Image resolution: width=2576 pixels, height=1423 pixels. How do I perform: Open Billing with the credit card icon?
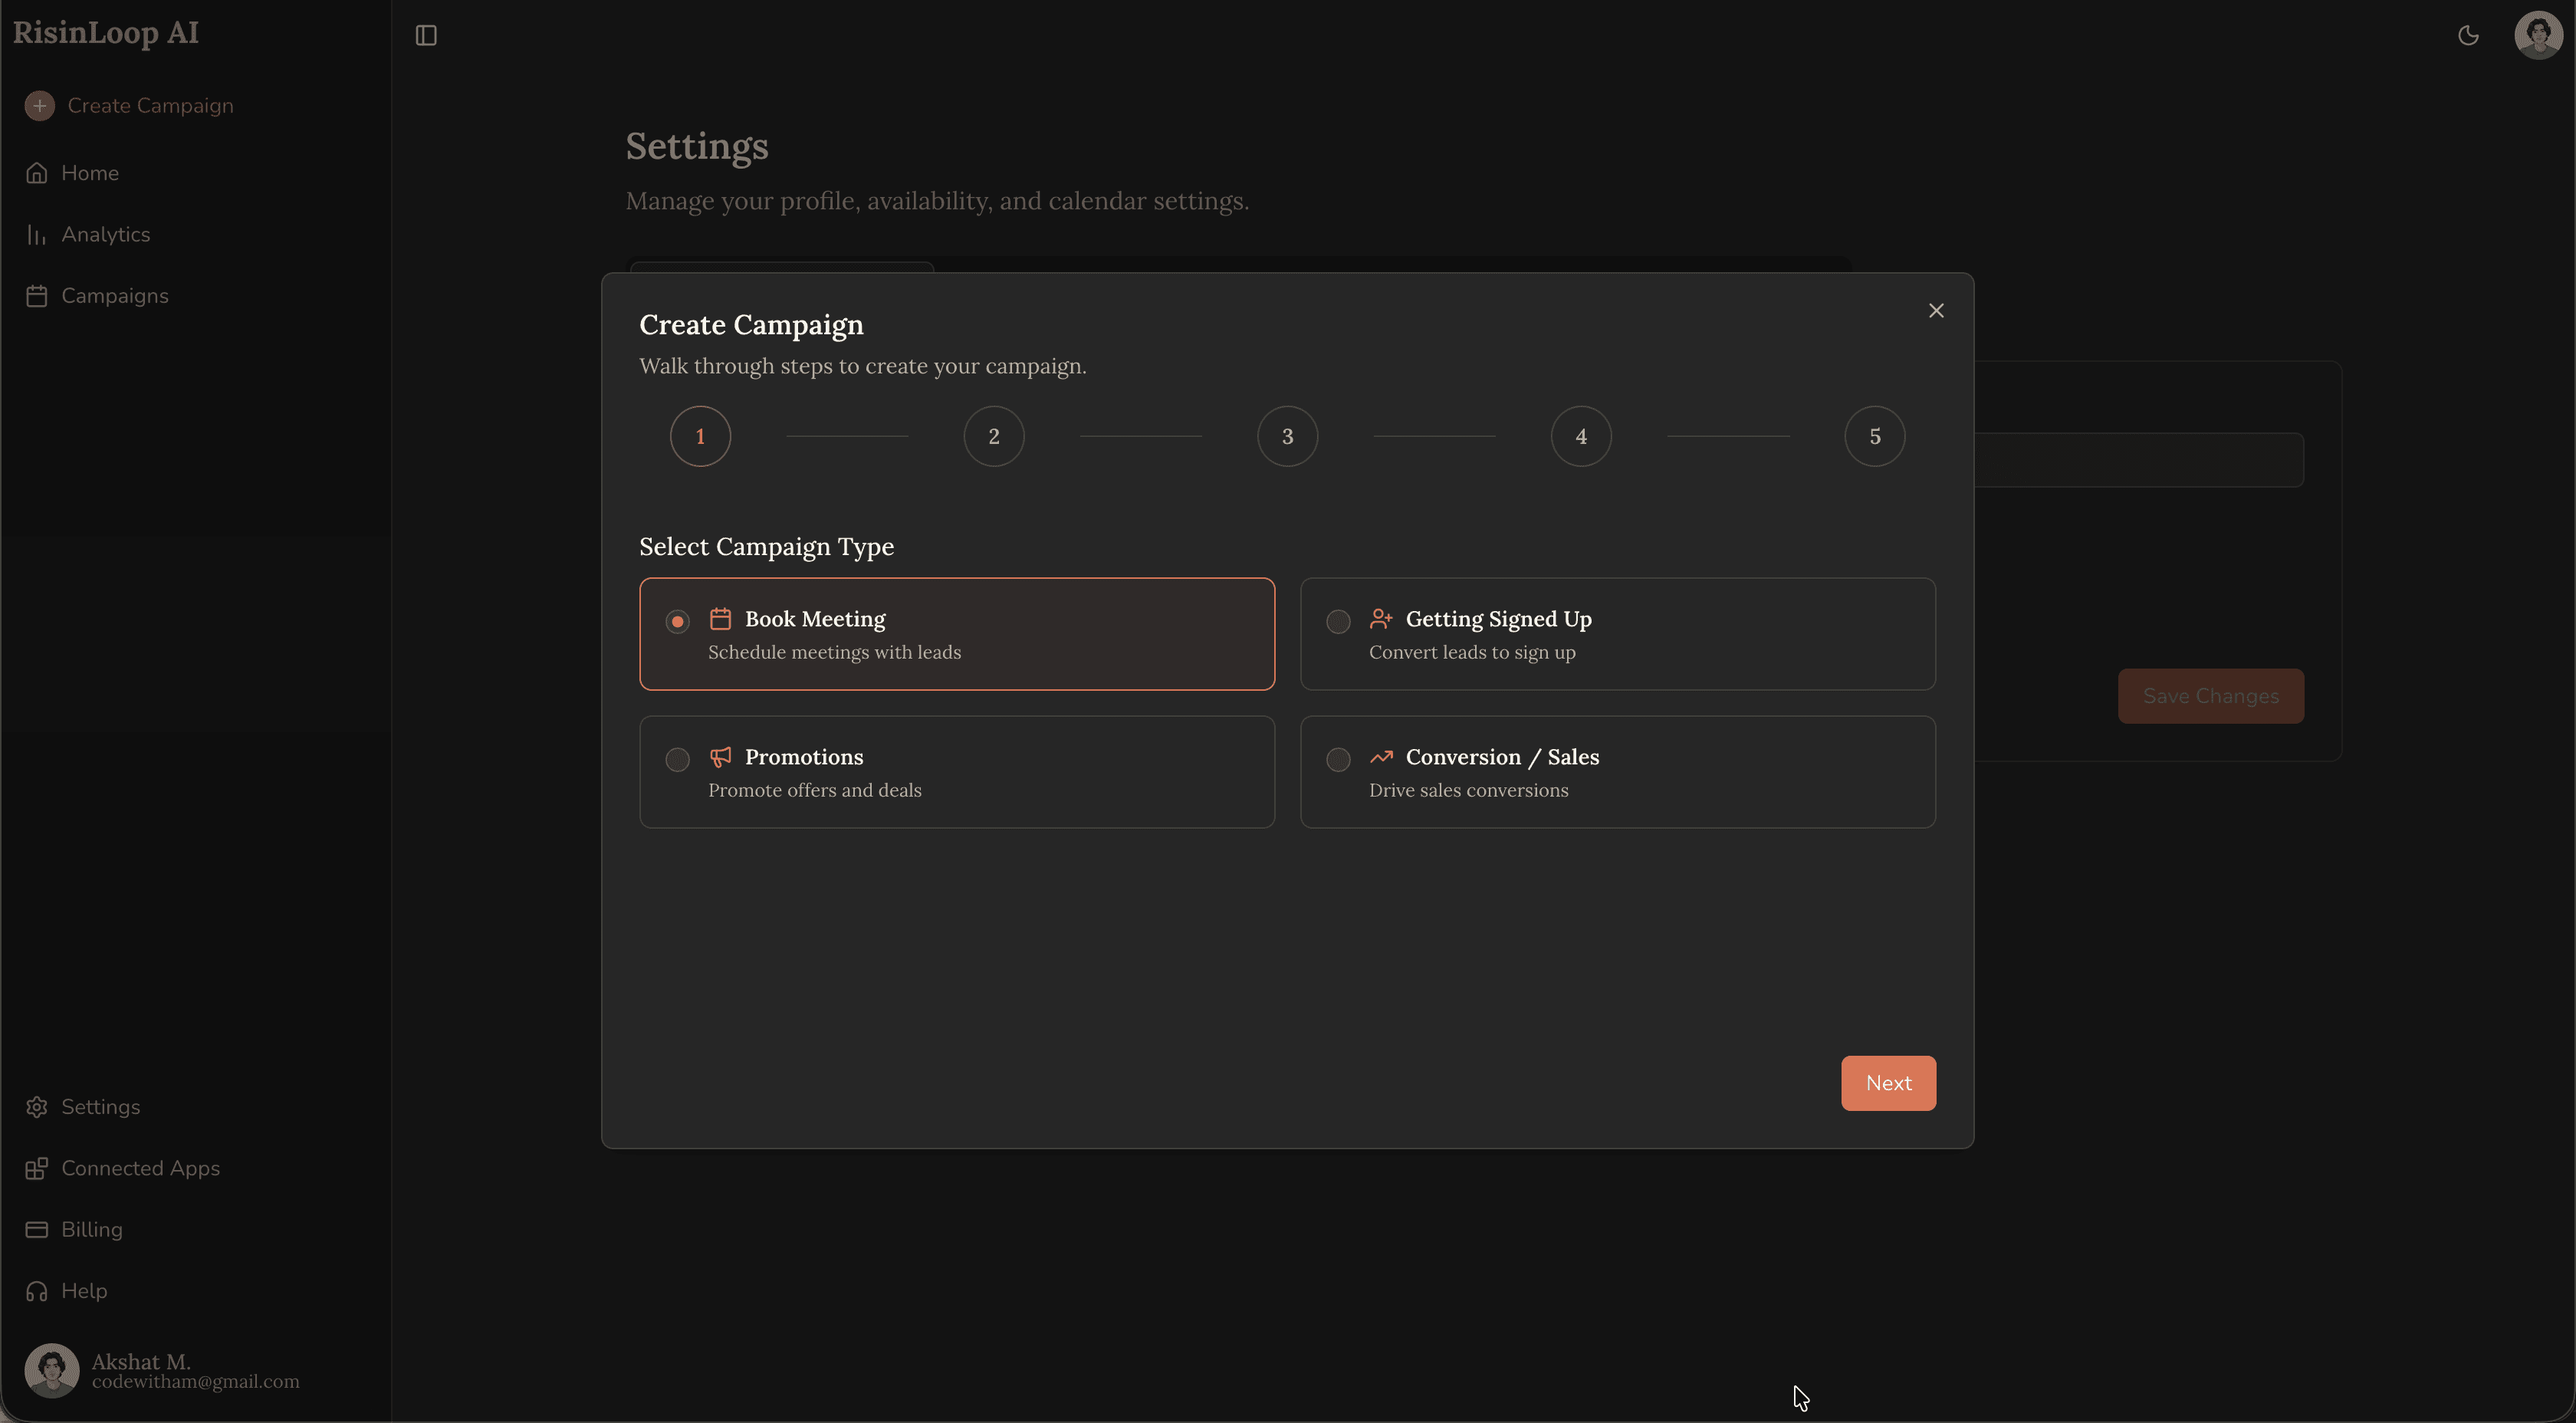pyautogui.click(x=37, y=1229)
